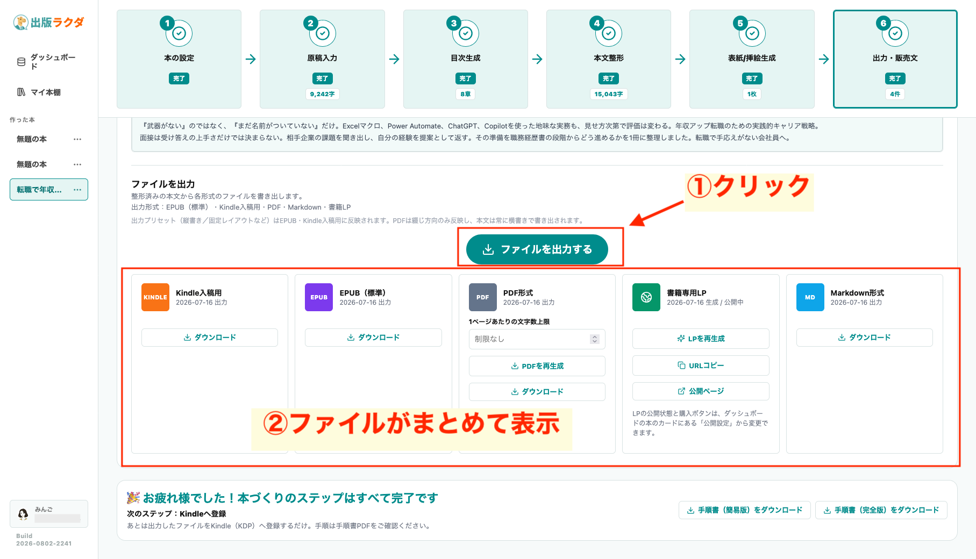Screen dimensions: 976x559
Task: Open the three-dot menu of second 無題の本
Action: point(77,164)
